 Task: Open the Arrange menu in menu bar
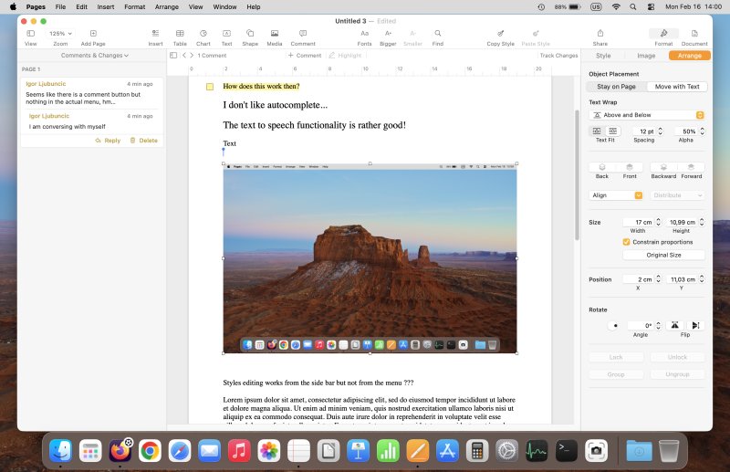(x=167, y=6)
